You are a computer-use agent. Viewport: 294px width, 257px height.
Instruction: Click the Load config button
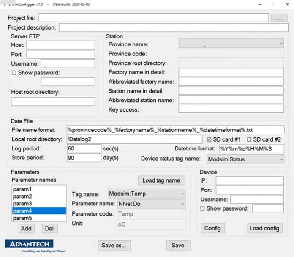265,228
